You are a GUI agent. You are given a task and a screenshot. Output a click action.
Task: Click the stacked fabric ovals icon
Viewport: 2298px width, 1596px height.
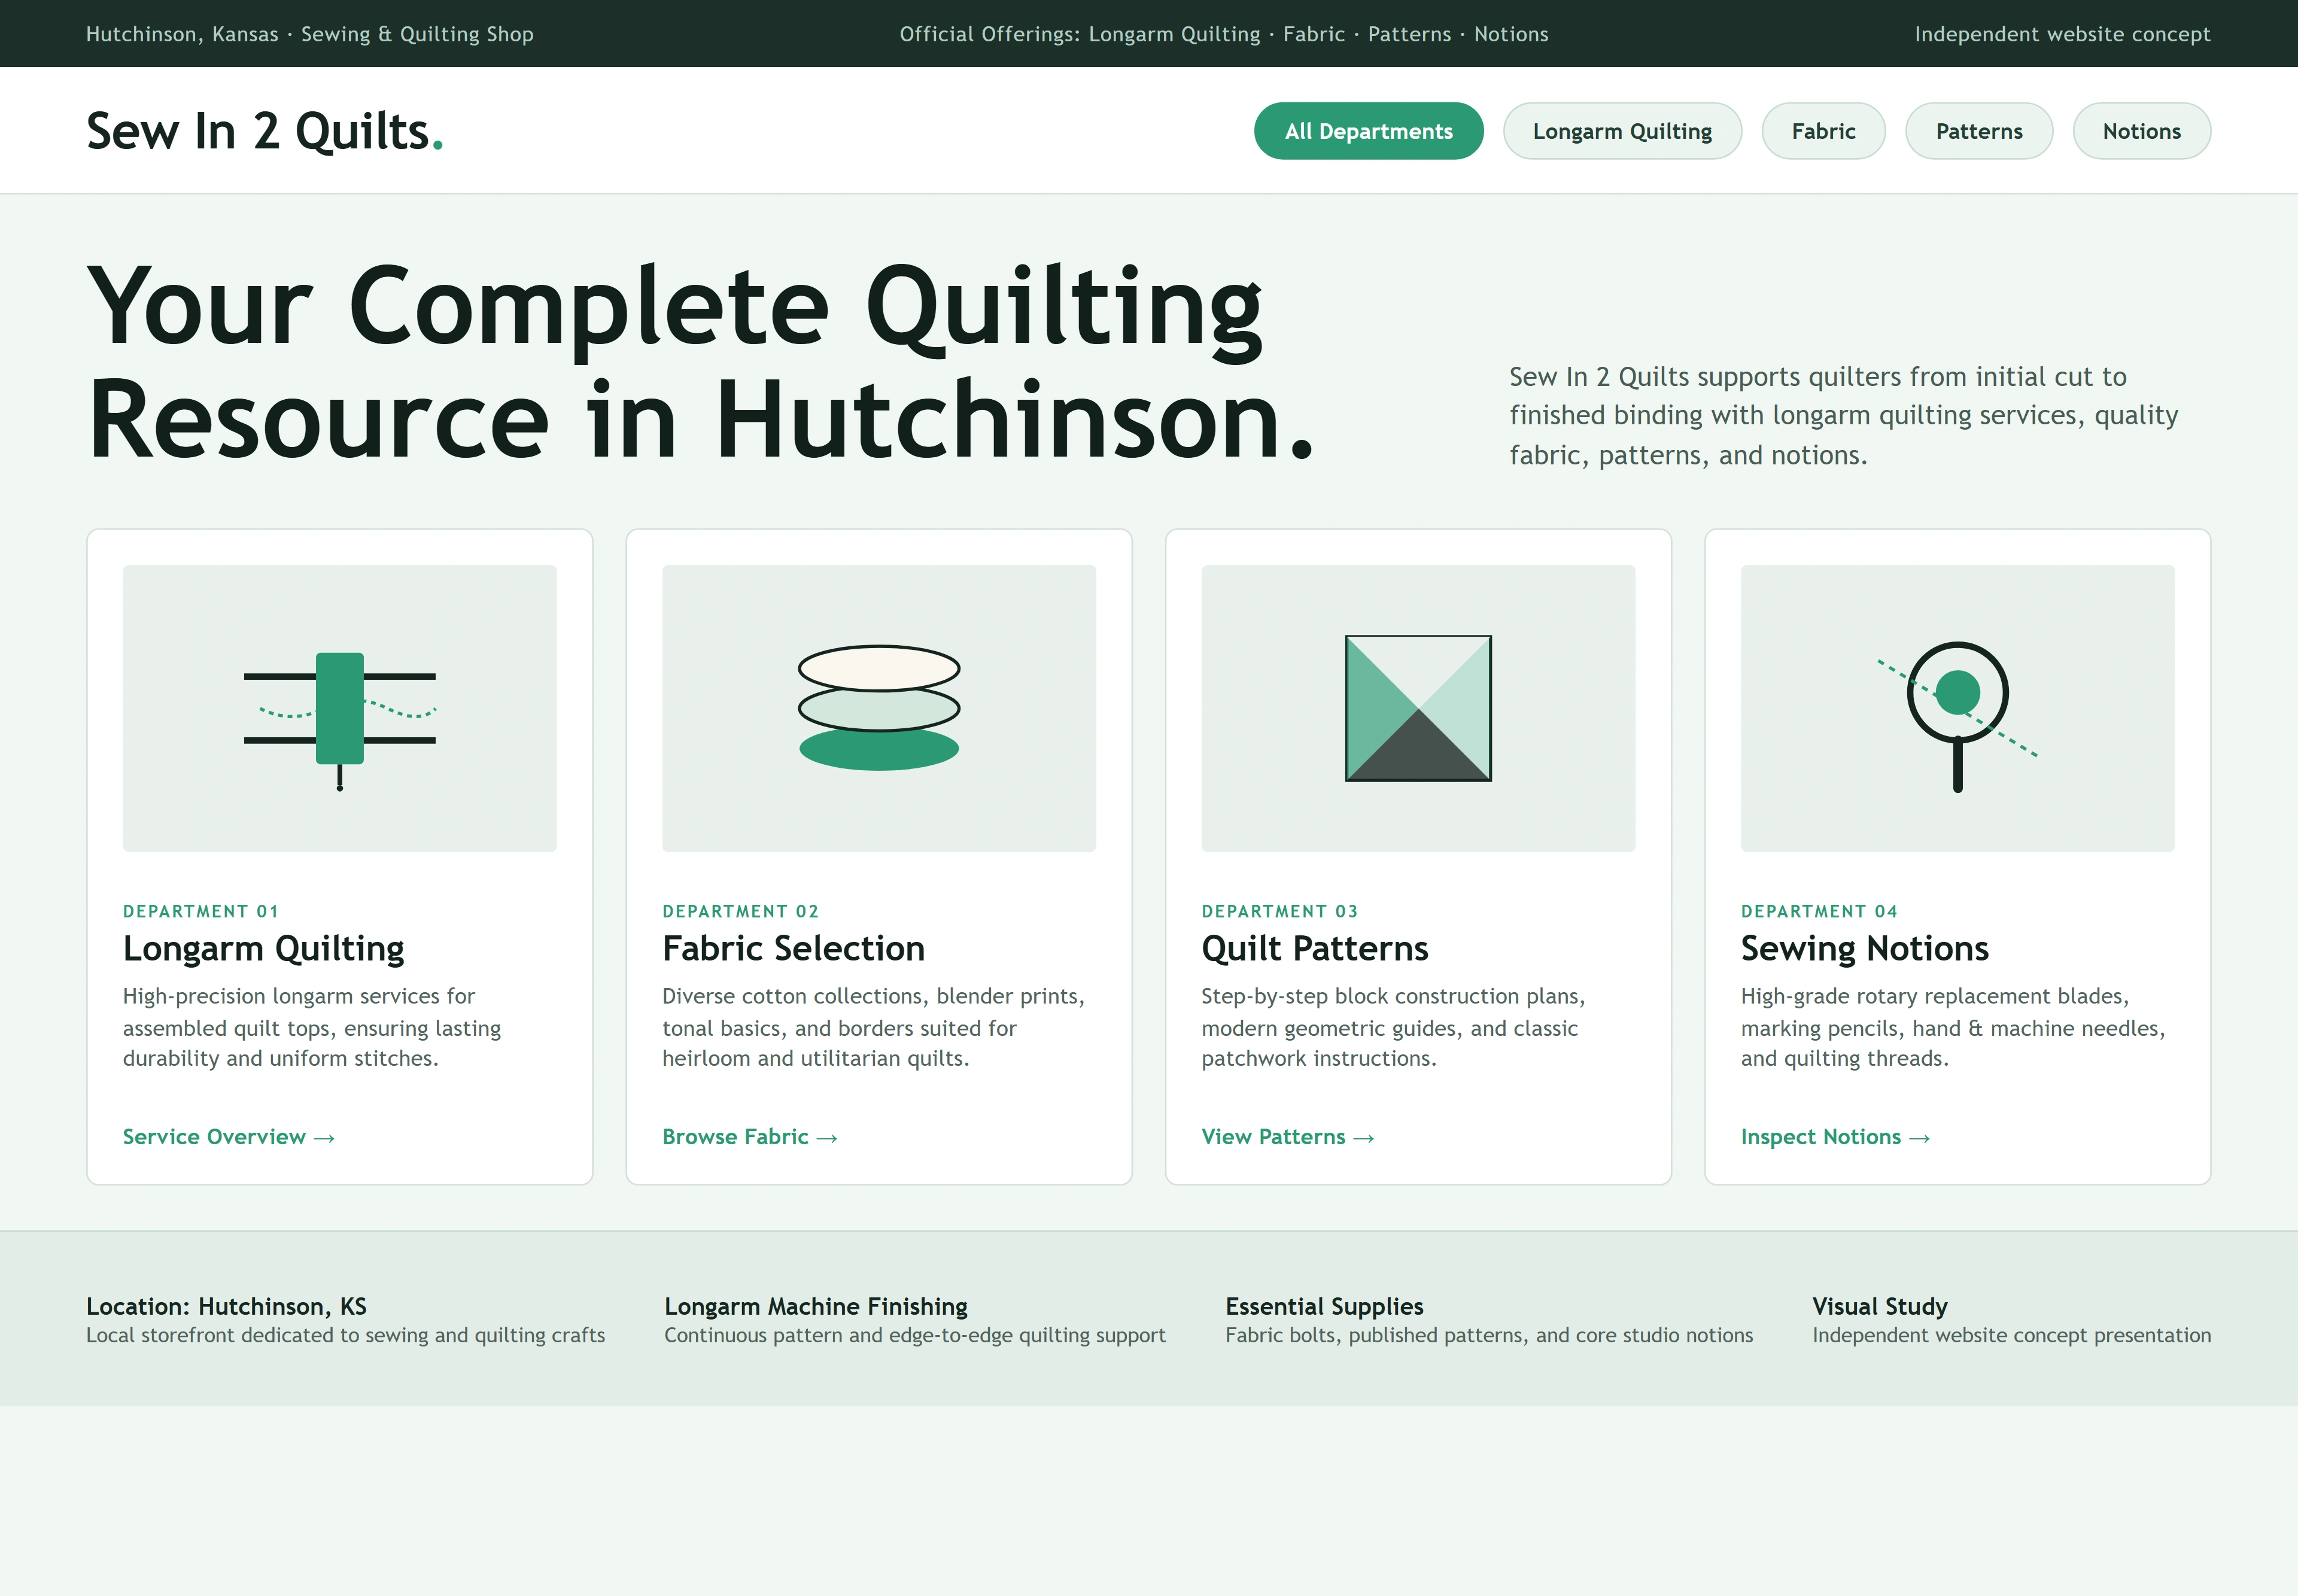coord(879,708)
